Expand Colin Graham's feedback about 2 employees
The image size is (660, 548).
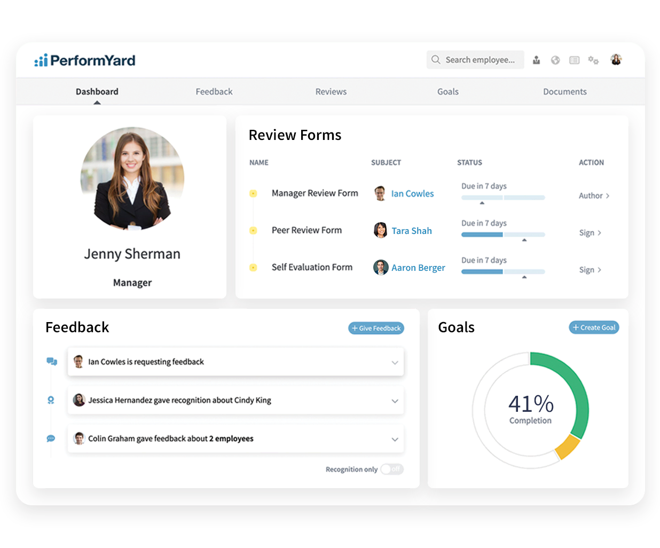coord(395,439)
